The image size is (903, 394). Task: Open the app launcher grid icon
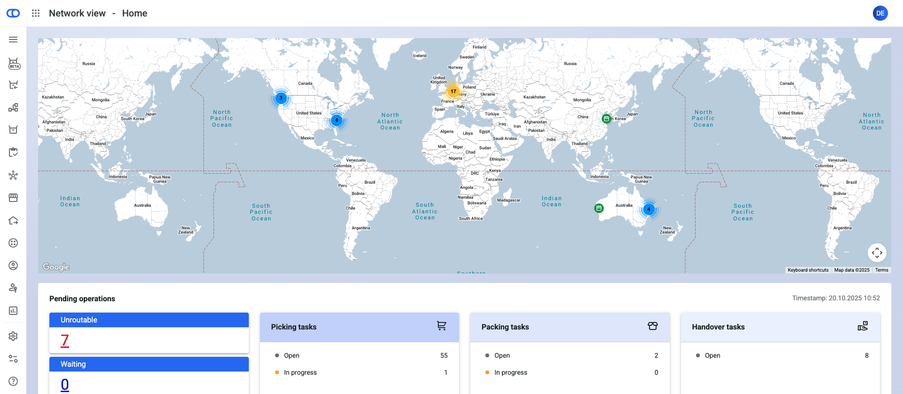(36, 13)
